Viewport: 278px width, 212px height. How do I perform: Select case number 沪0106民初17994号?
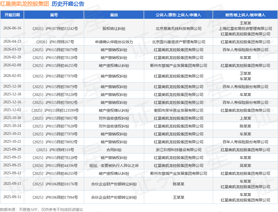[55, 197]
